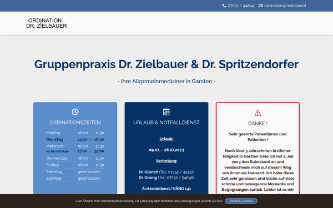This screenshot has height=208, width=333.
Task: Click the cookie notice text 'Zum Ändern Ihrer Datenschutzeinstellung'
Action: pos(149,201)
